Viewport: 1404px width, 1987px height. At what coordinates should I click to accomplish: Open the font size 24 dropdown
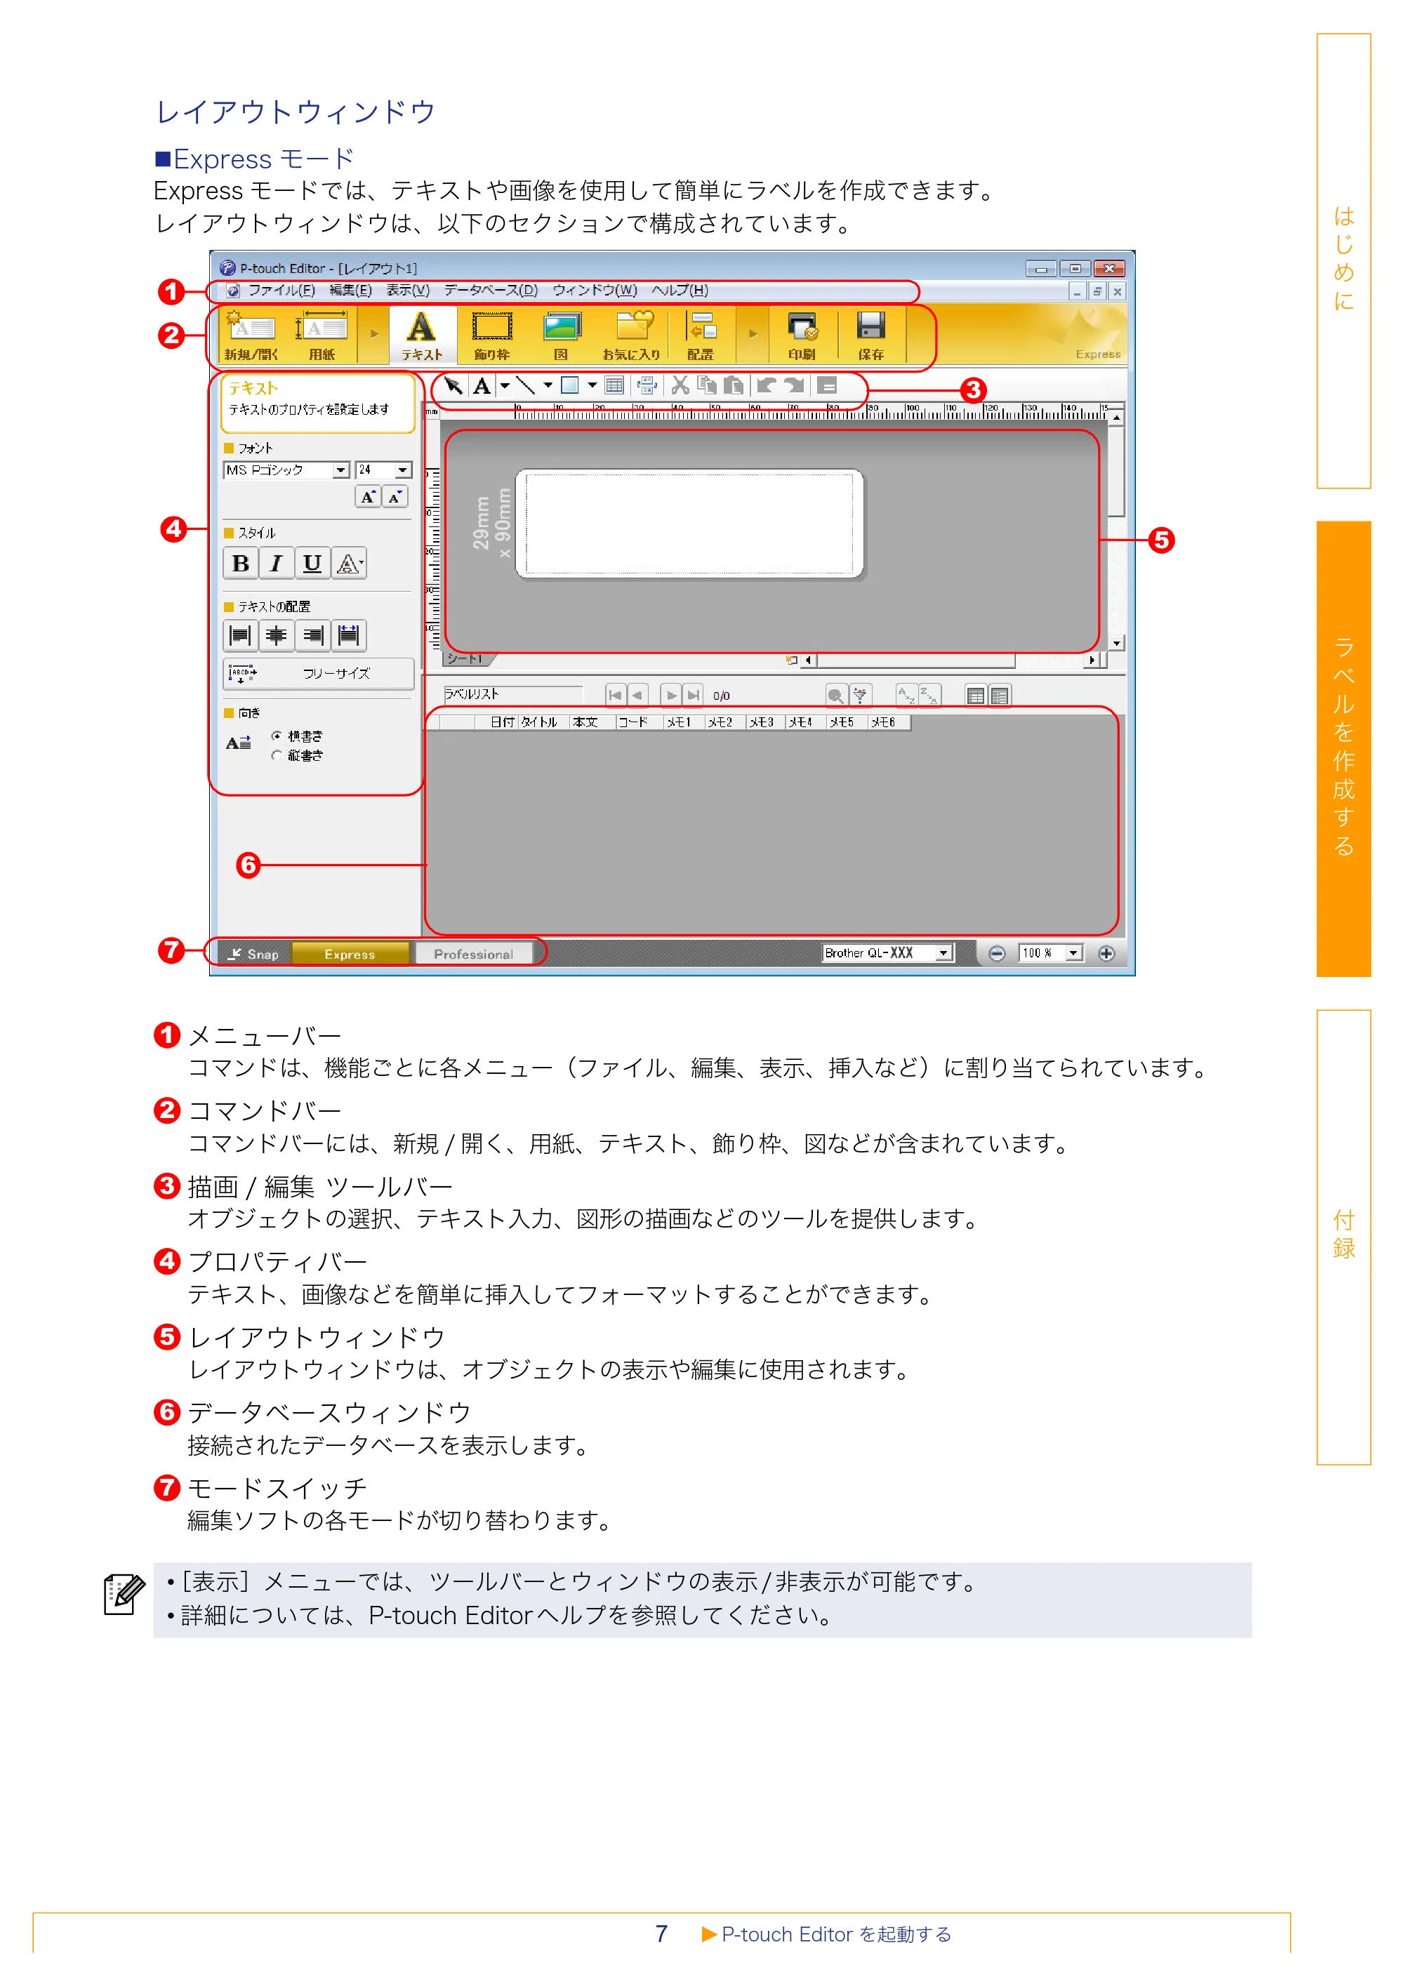click(x=402, y=470)
